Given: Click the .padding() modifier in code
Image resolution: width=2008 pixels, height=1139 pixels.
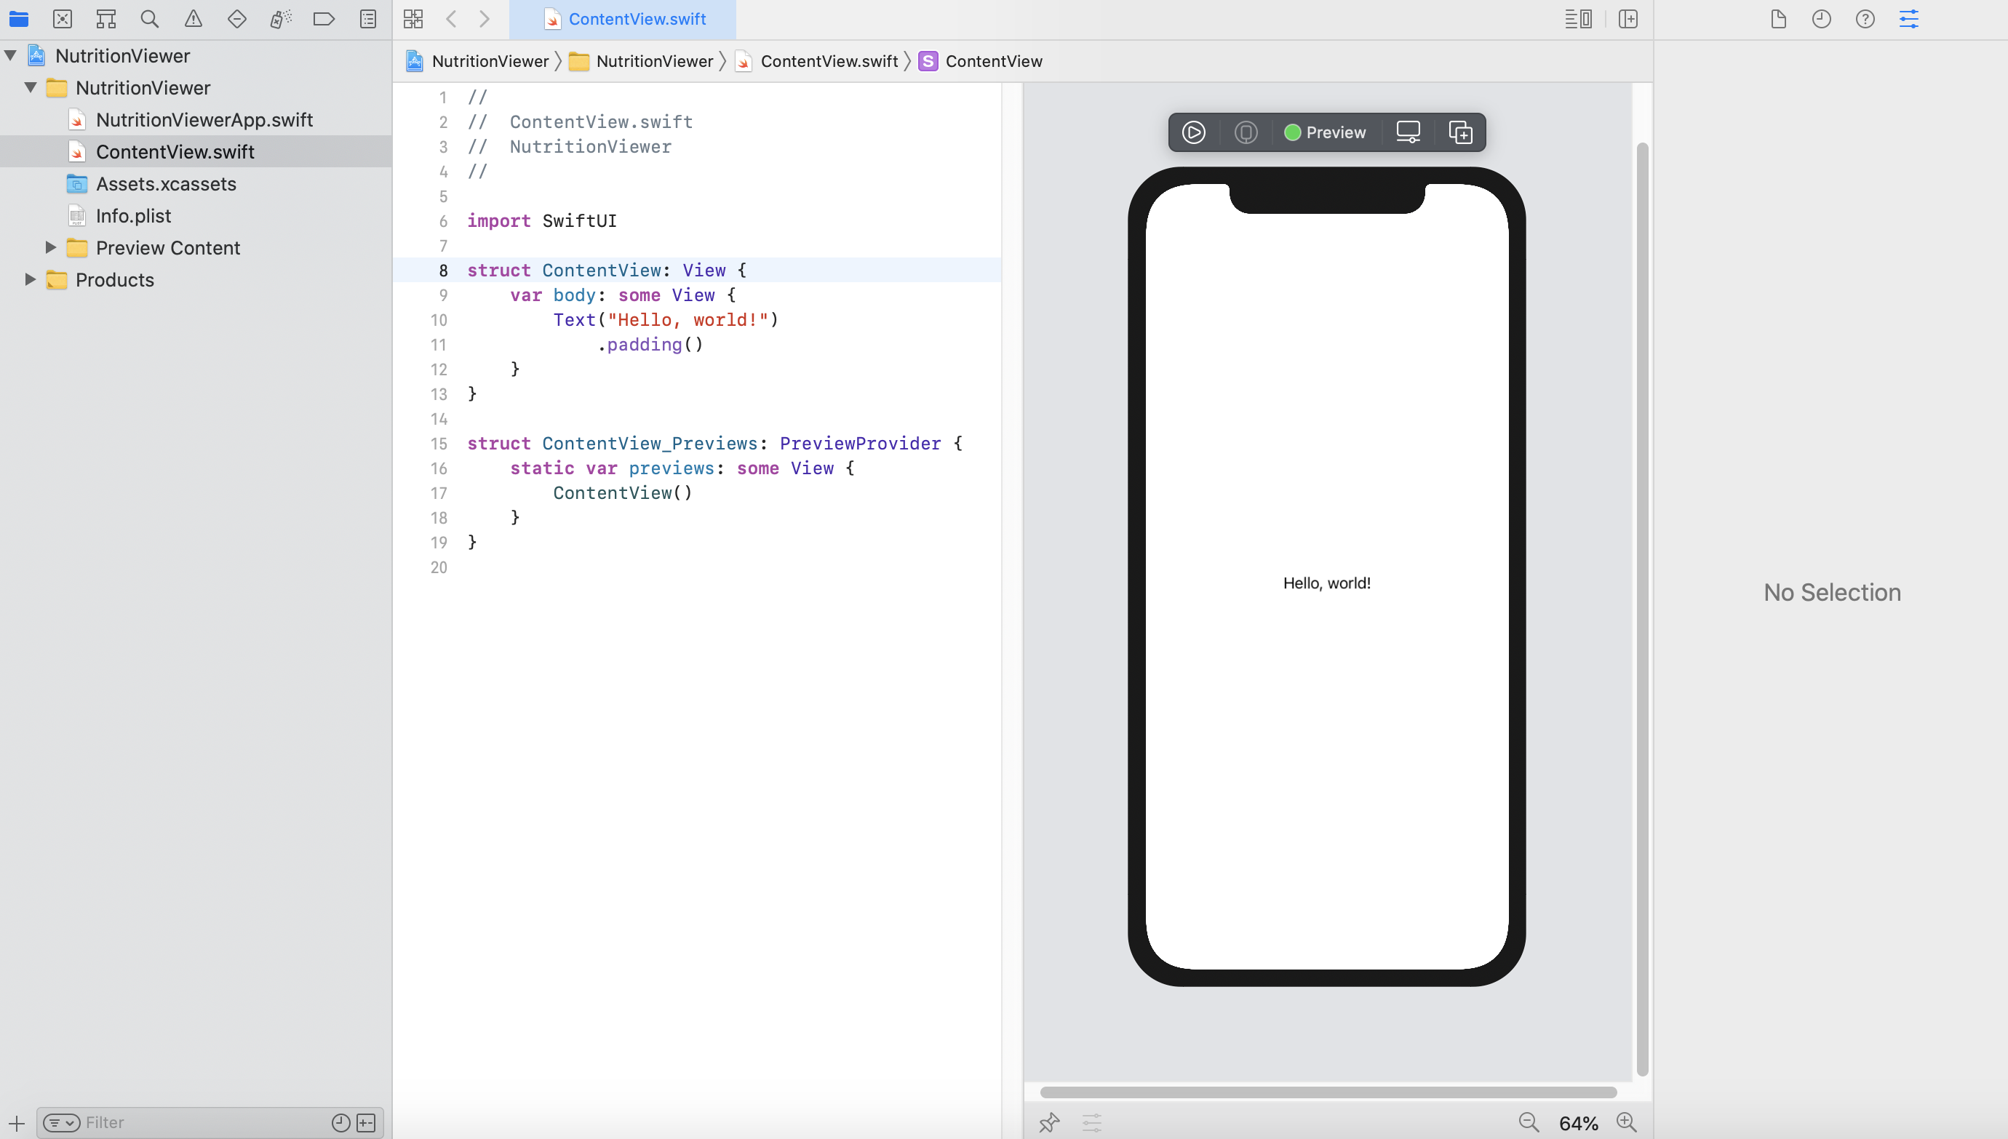Looking at the screenshot, I should [650, 344].
